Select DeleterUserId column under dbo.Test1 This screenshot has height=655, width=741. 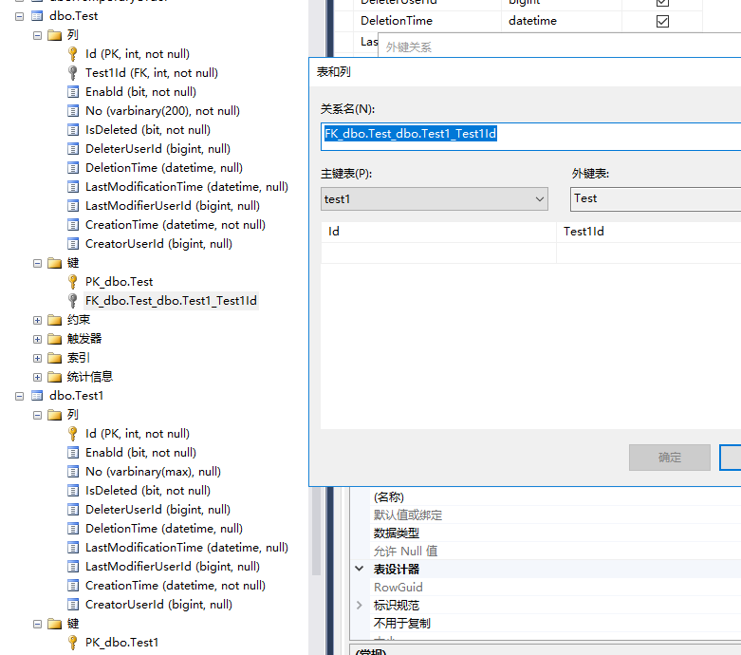pos(157,510)
